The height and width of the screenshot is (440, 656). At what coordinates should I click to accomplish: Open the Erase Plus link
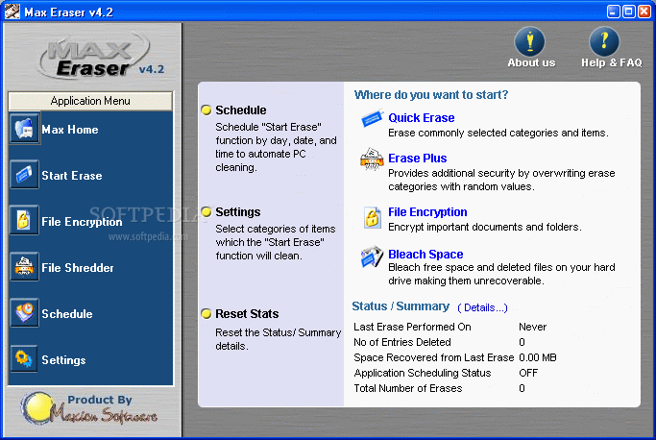click(418, 158)
